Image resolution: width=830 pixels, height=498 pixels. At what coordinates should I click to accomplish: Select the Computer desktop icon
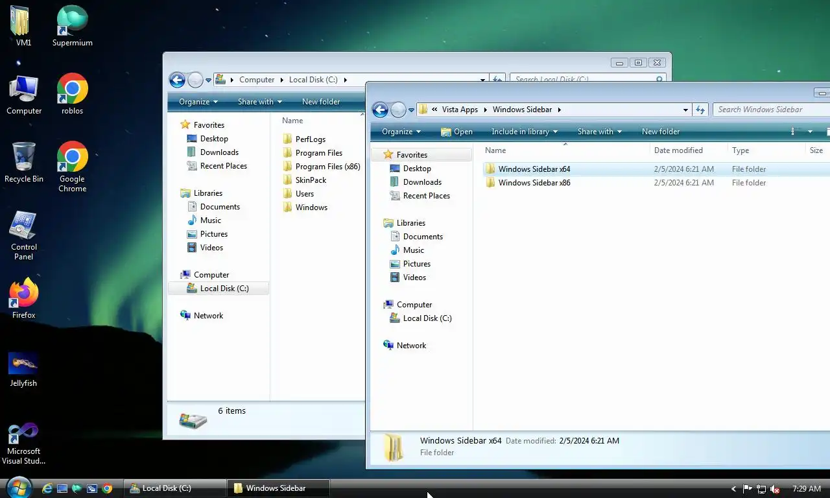(24, 95)
